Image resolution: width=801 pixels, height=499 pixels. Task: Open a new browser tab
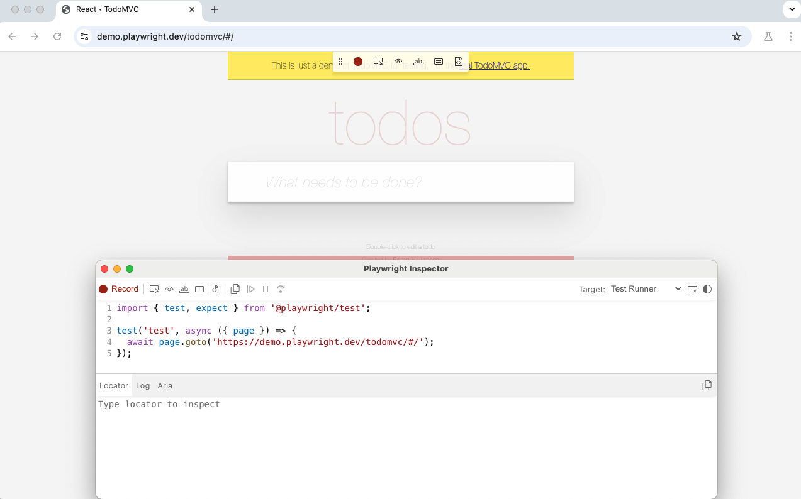[215, 9]
